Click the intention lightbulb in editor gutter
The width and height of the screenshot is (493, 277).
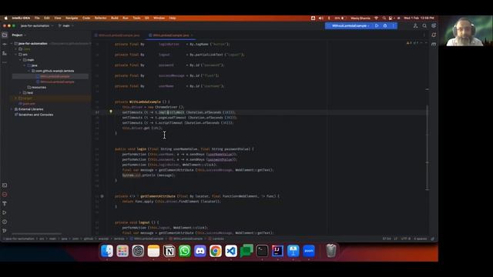[111, 112]
